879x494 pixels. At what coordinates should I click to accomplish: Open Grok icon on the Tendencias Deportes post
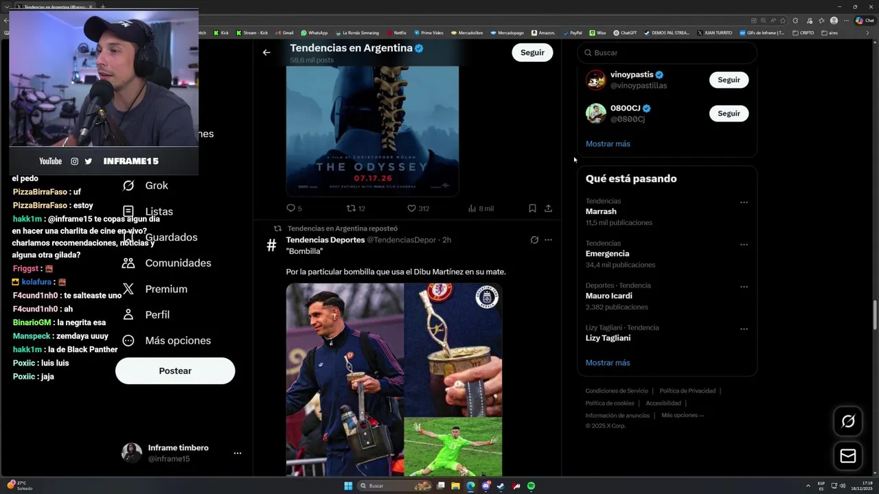tap(534, 239)
